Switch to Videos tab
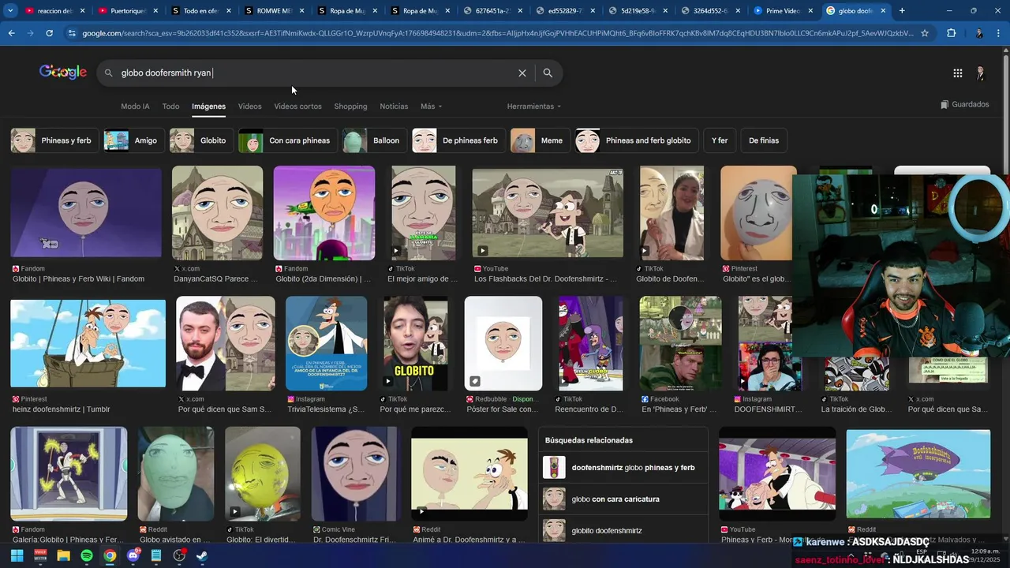1010x568 pixels. point(249,106)
